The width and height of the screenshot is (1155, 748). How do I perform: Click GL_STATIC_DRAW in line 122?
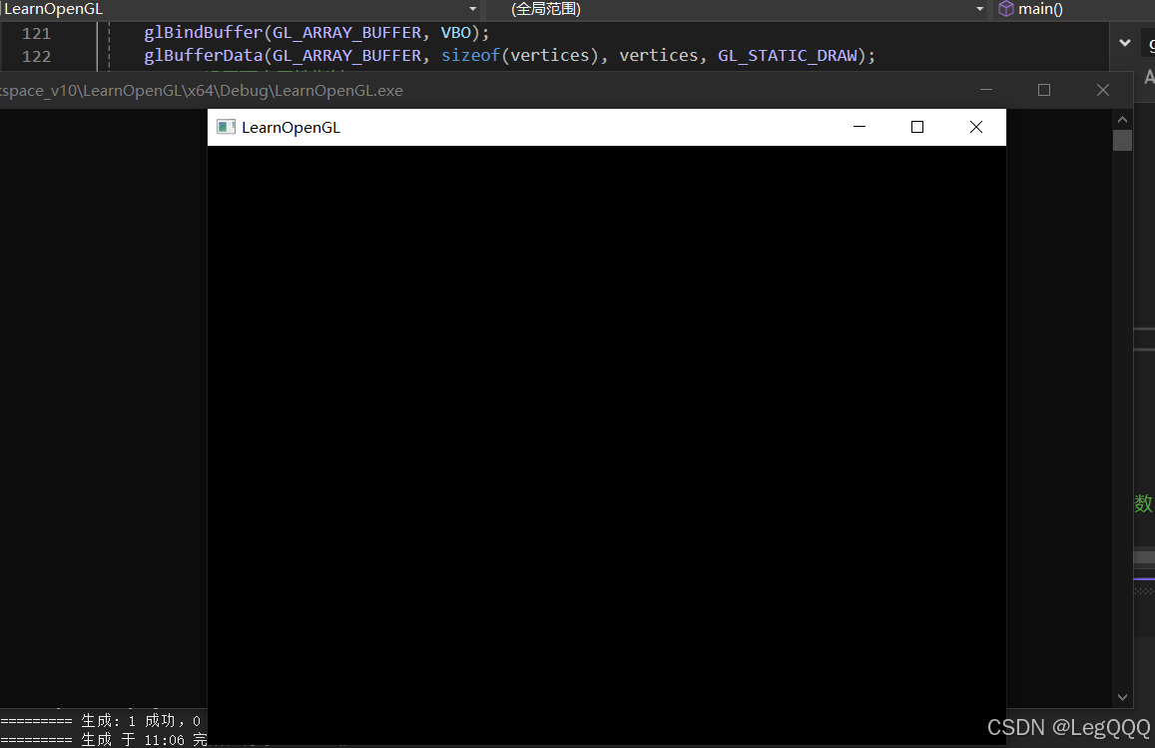(x=788, y=55)
